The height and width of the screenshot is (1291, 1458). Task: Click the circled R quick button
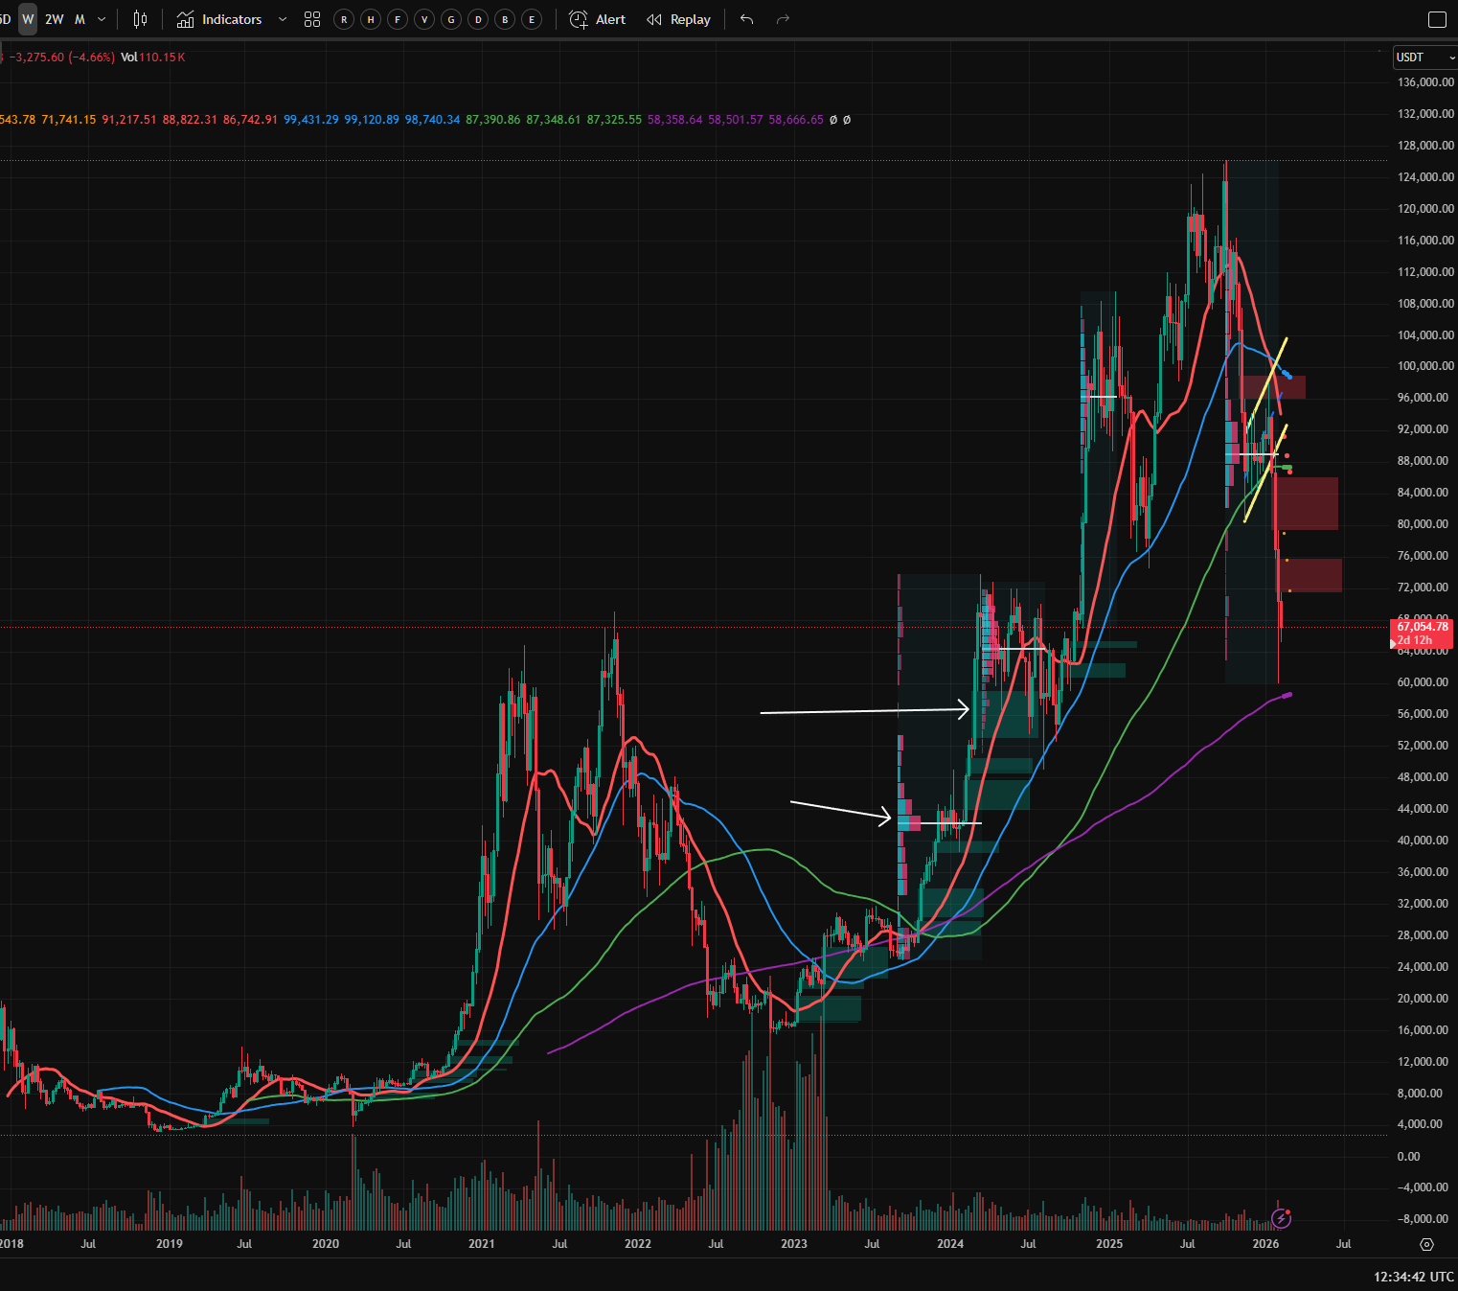tap(344, 19)
